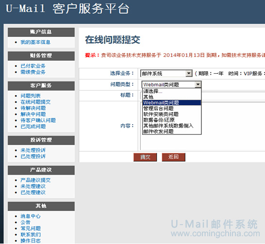Image resolution: width=265 pixels, height=244 pixels.
Task: Select 数据备份/还原 option
Action: pos(172,120)
